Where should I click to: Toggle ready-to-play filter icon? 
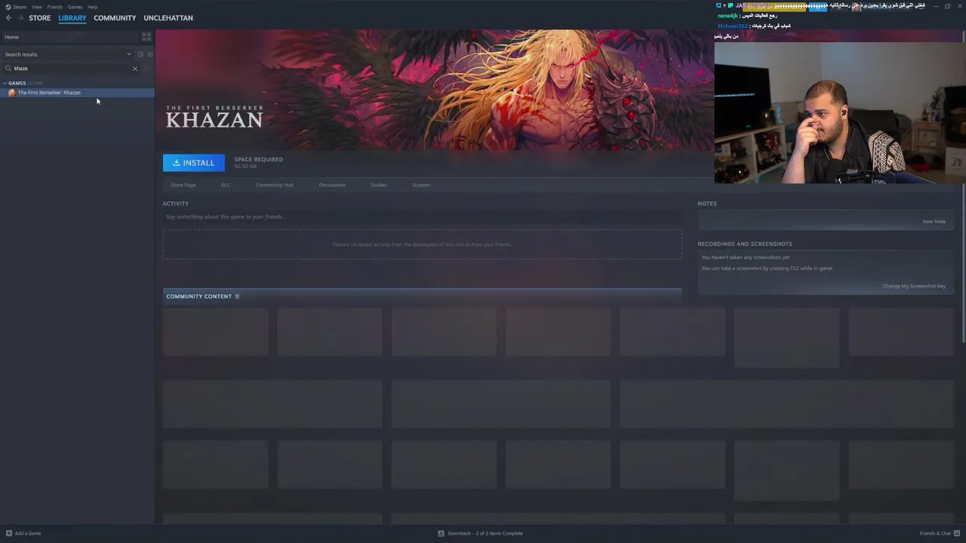click(x=150, y=54)
